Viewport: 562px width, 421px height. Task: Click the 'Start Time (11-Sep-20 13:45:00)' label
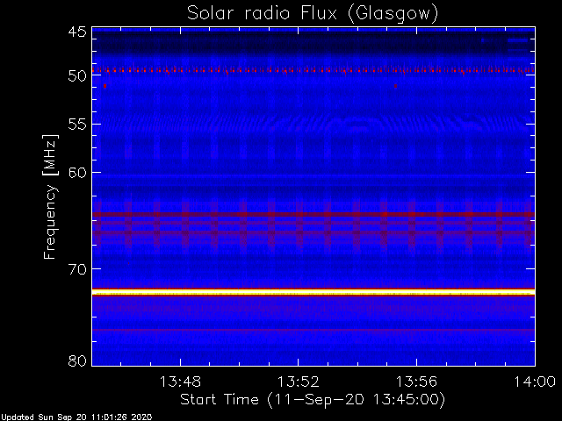pyautogui.click(x=313, y=400)
